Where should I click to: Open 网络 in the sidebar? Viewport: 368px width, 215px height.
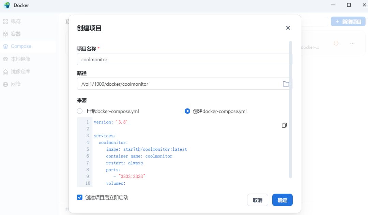point(16,84)
